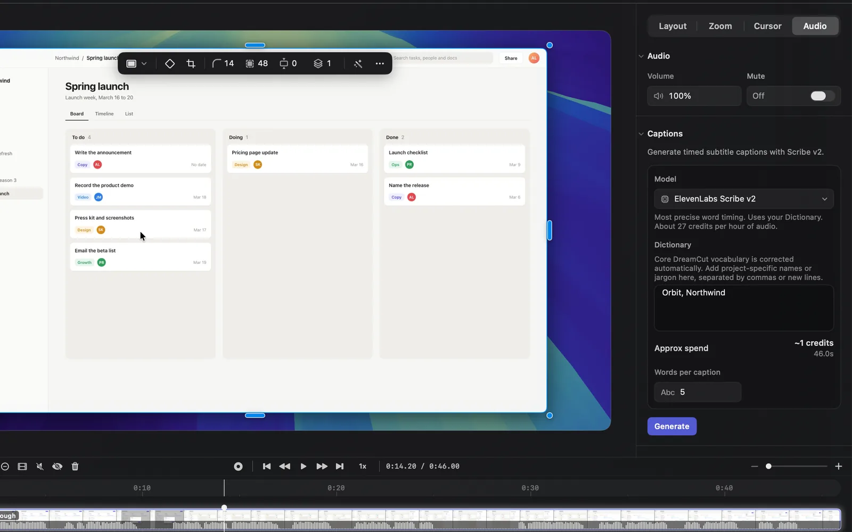
Task: Click the timeline zoom slider handle
Action: coord(768,466)
